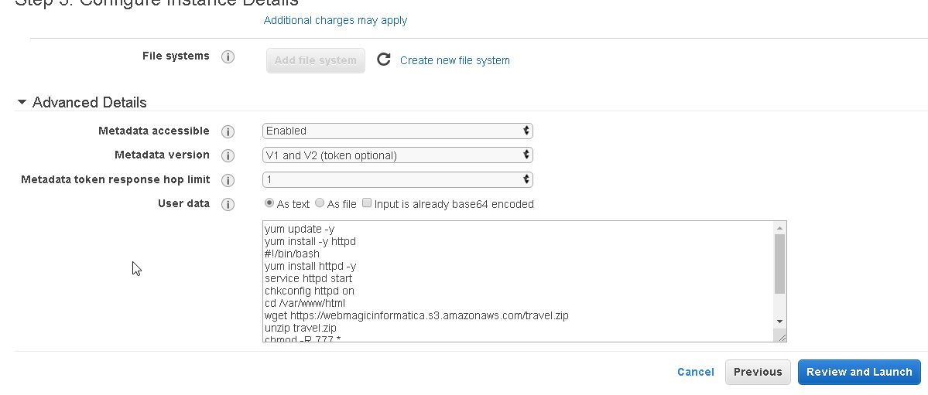The width and height of the screenshot is (928, 395).
Task: Select the 'As file' radio option
Action: click(x=320, y=204)
